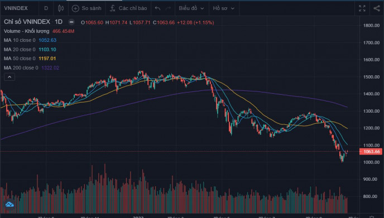This screenshot has width=384, height=218.
Task: Click the 1322.02 MA 200 value
Action: tap(50, 68)
